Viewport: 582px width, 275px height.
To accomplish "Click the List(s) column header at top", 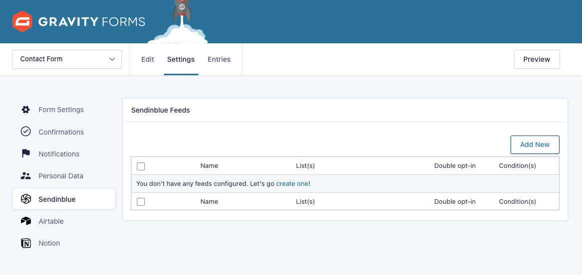I will (x=305, y=166).
